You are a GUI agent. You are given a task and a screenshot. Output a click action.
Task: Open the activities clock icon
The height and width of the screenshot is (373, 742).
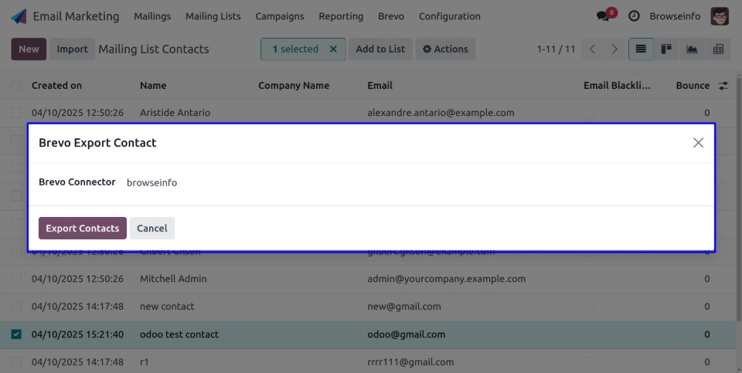(634, 16)
